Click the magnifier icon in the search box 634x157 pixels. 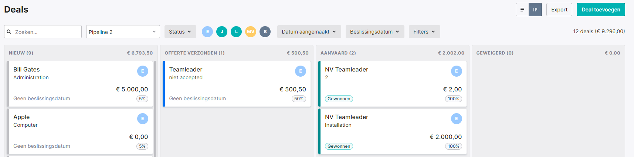click(9, 32)
